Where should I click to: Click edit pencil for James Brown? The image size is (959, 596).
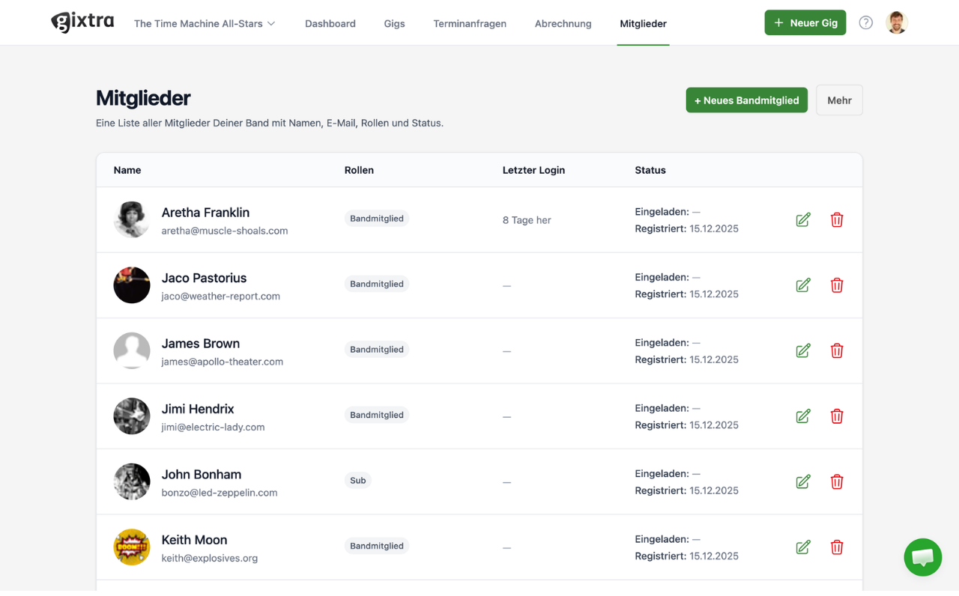803,350
